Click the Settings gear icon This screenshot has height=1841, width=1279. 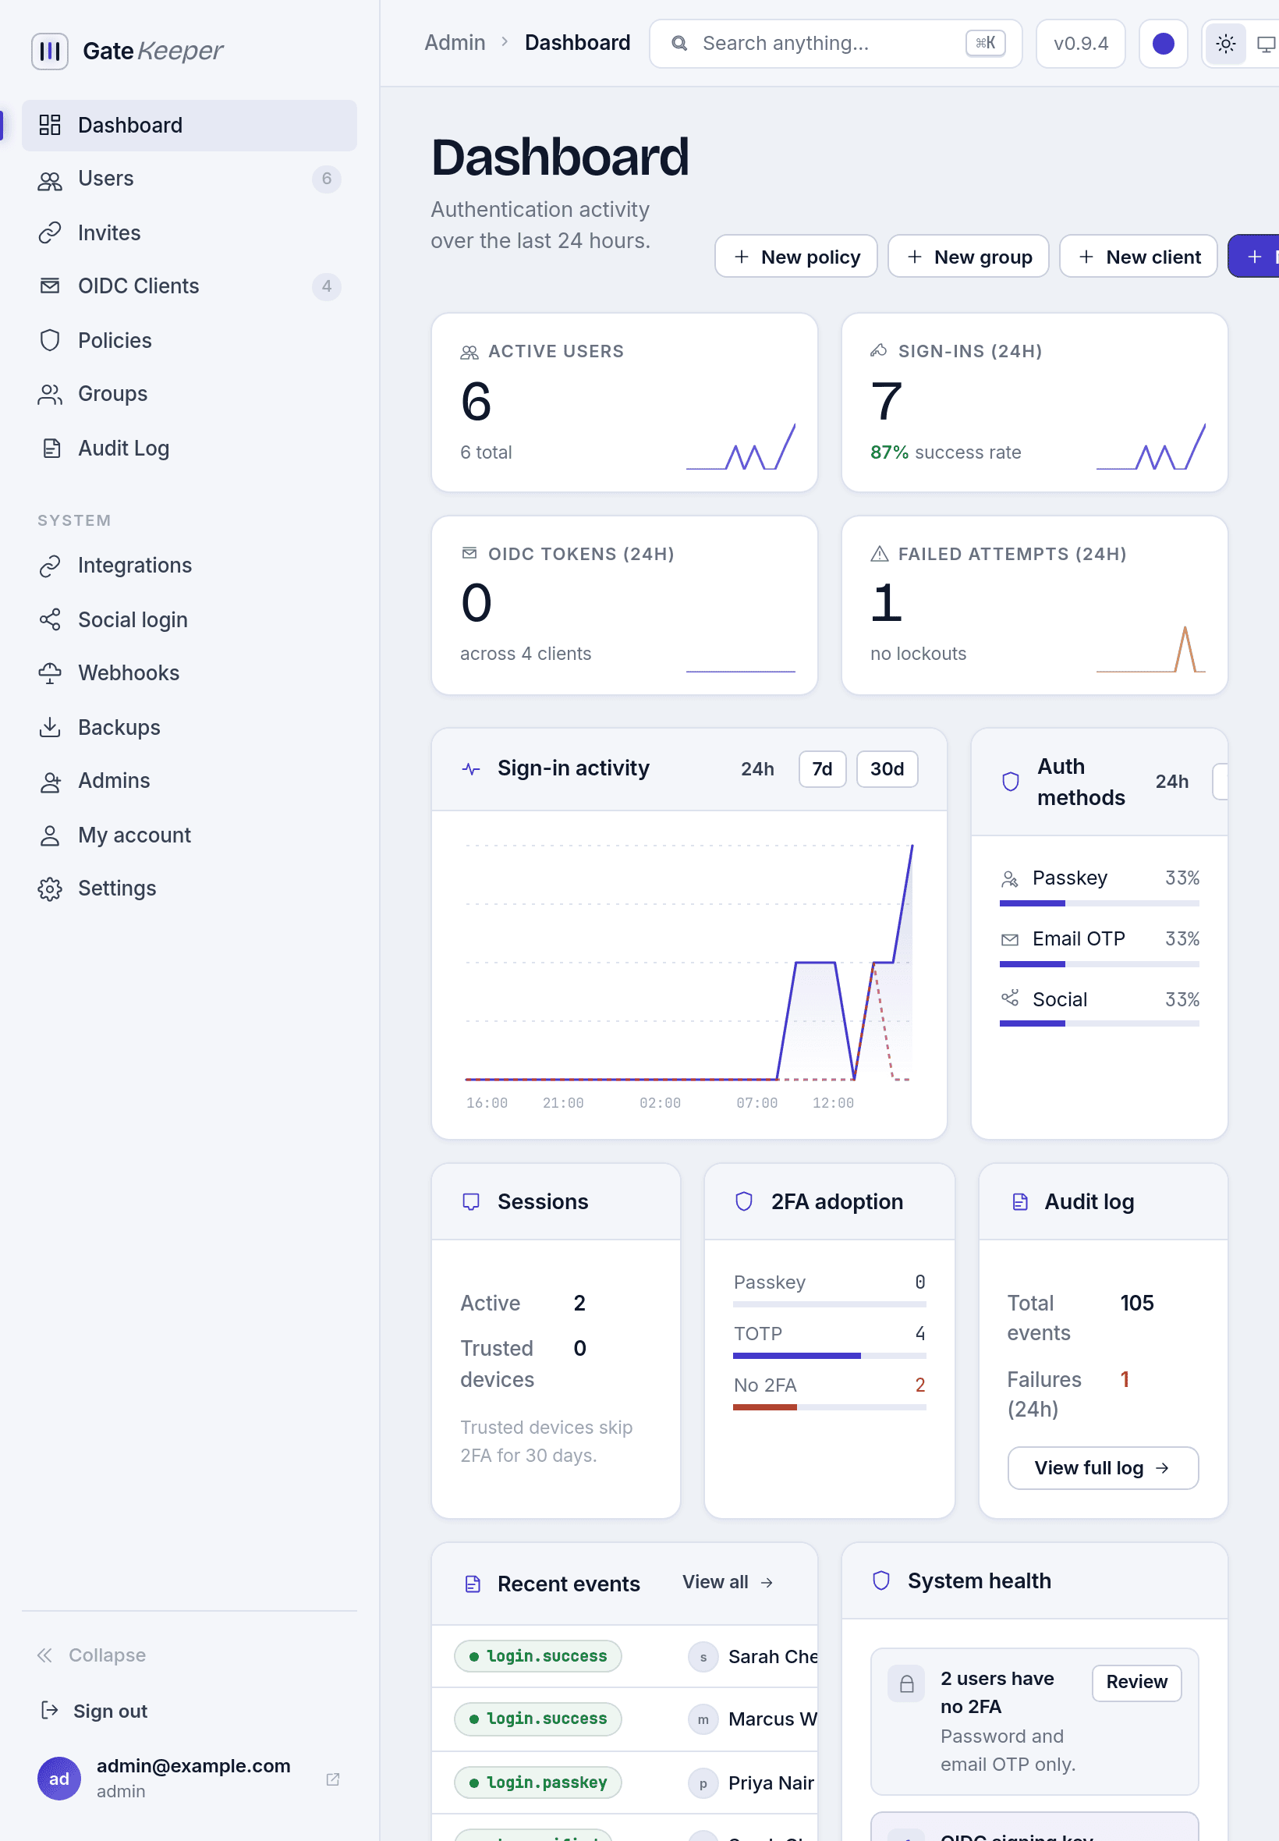[x=51, y=889]
